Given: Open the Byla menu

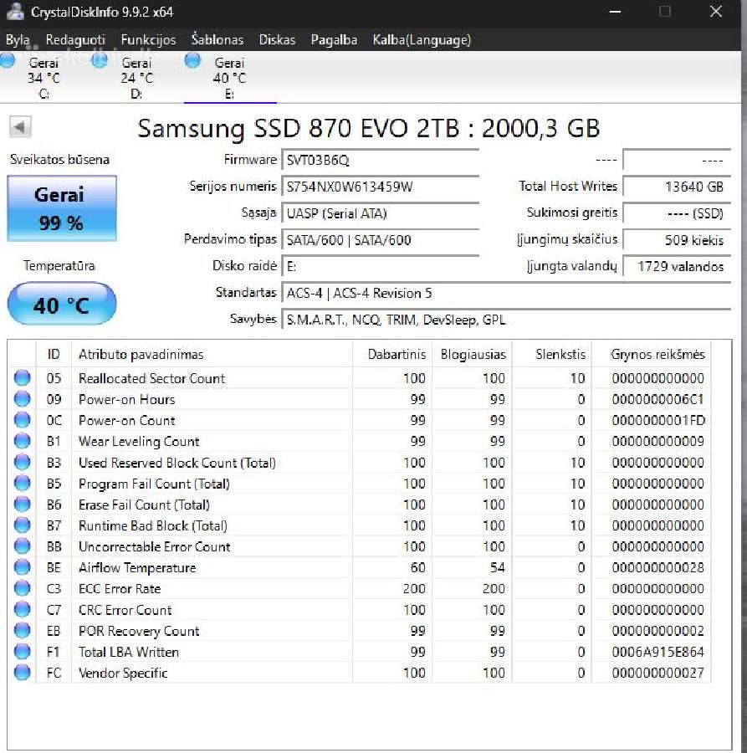Looking at the screenshot, I should pyautogui.click(x=18, y=39).
